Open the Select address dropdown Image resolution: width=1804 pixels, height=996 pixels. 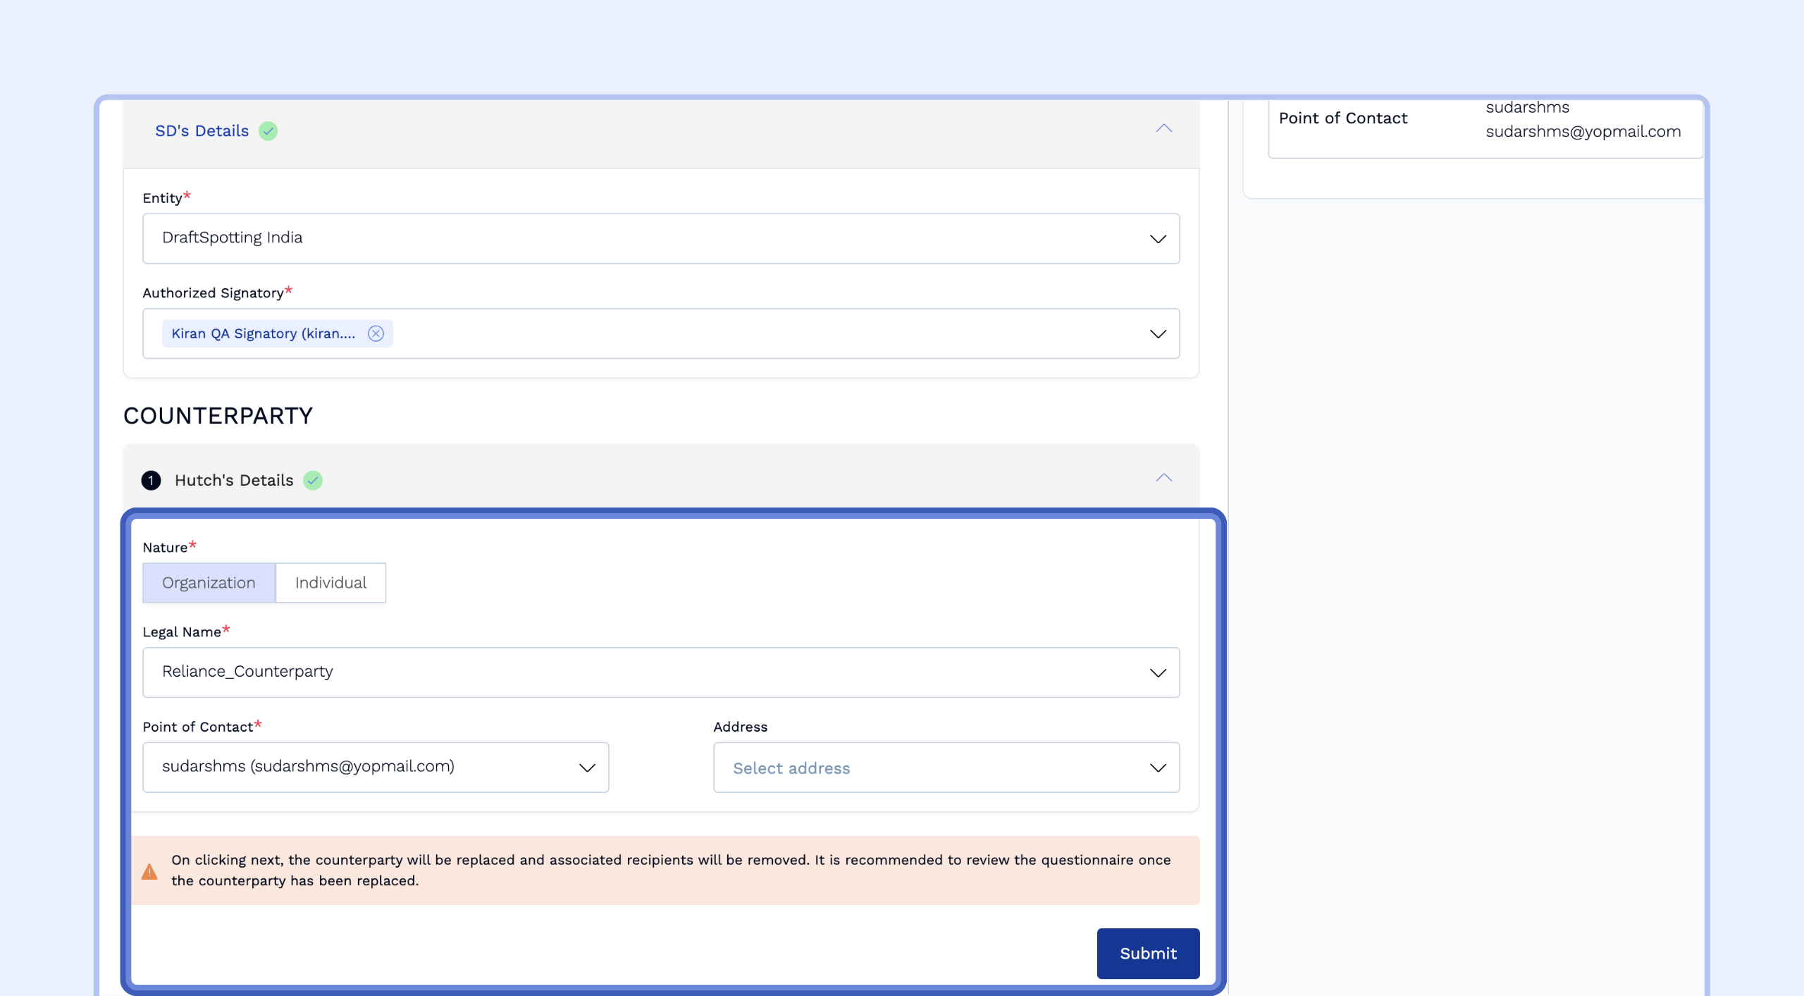click(x=946, y=767)
